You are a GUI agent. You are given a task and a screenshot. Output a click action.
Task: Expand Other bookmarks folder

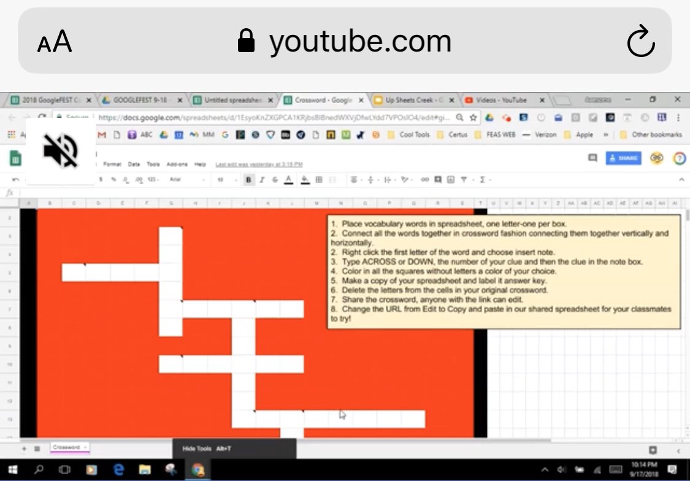coord(651,134)
